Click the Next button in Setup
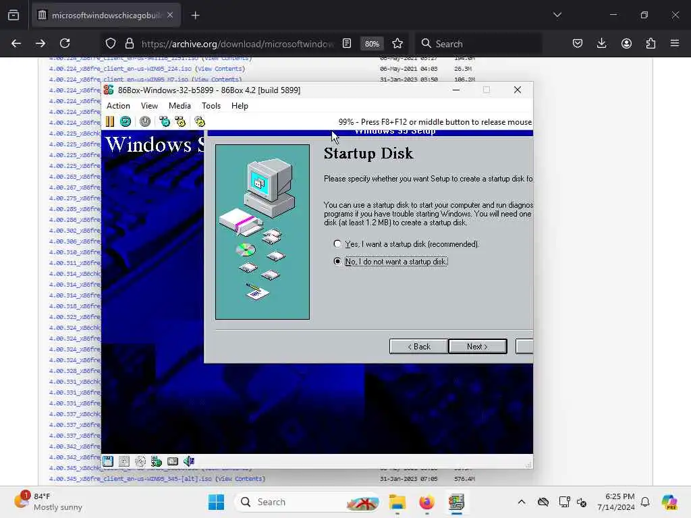The width and height of the screenshot is (691, 518). coord(478,347)
